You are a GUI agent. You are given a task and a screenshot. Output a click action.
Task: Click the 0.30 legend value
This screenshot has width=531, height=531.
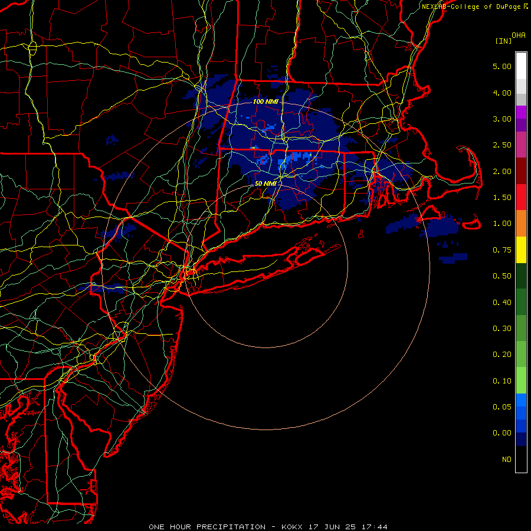coord(502,329)
